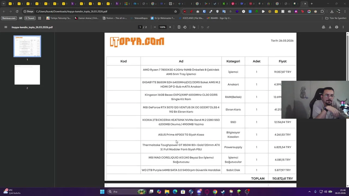Click the total price 110.872,61 TRY
Viewport: 349px width, 196px height.
(282, 179)
